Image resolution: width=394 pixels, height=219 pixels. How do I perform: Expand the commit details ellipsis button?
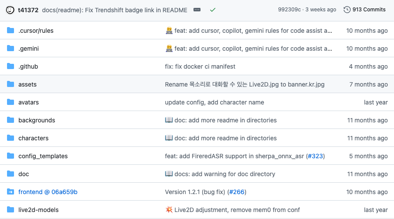point(197,10)
